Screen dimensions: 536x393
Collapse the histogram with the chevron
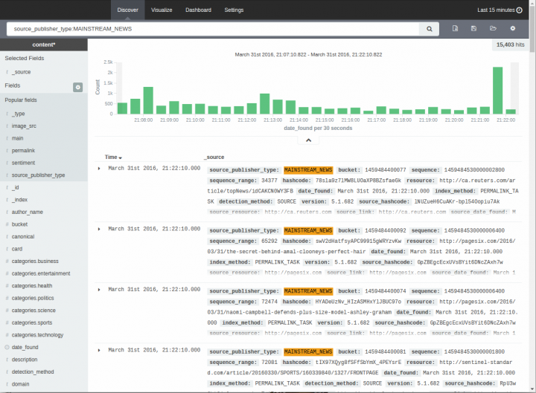pyautogui.click(x=308, y=140)
